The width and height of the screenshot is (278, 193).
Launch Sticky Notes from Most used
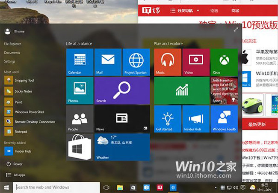coord(18,91)
